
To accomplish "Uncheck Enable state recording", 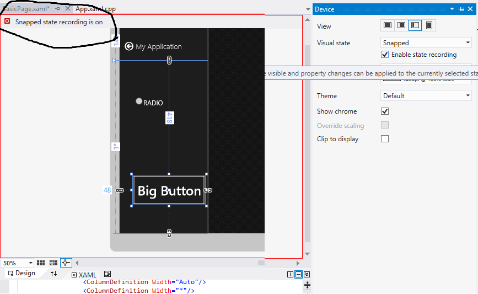I will coord(385,55).
